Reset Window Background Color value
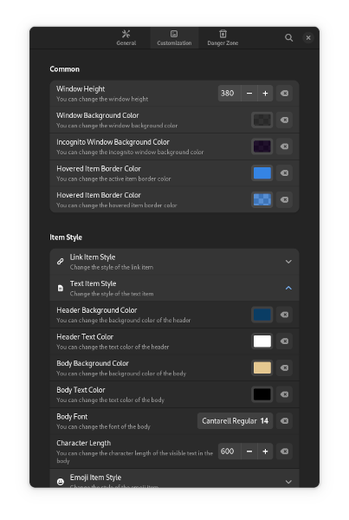Screen dimensions: 349x520 (284, 120)
